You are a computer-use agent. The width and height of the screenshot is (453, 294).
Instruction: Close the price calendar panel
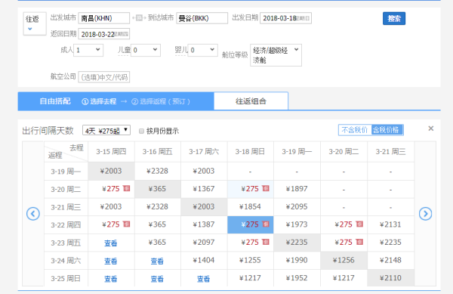pyautogui.click(x=431, y=128)
